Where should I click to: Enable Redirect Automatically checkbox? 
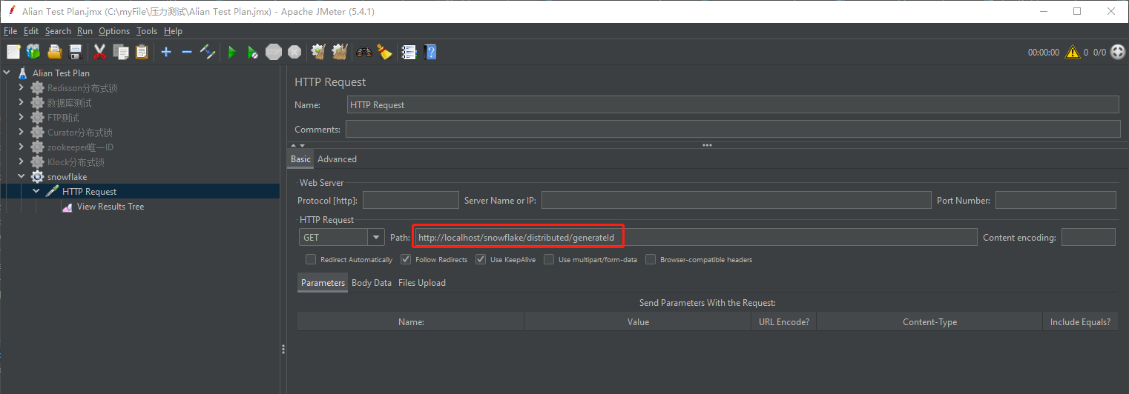[311, 259]
